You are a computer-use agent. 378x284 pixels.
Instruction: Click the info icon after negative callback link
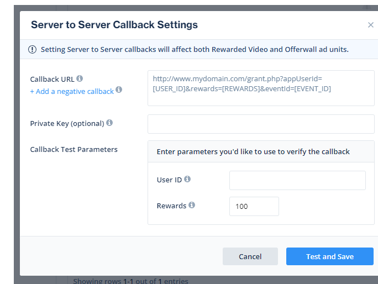[x=119, y=90]
